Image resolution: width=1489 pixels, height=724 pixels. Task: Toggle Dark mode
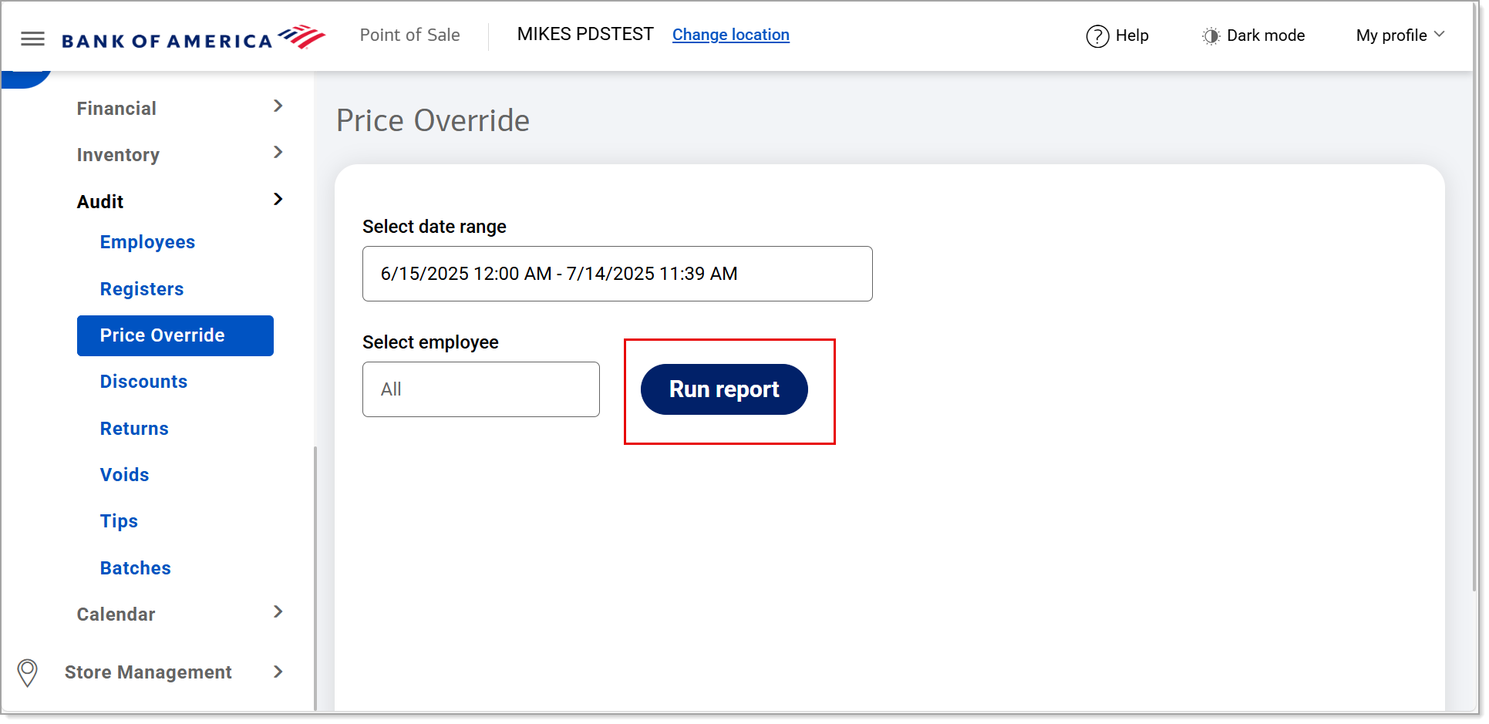point(1253,35)
